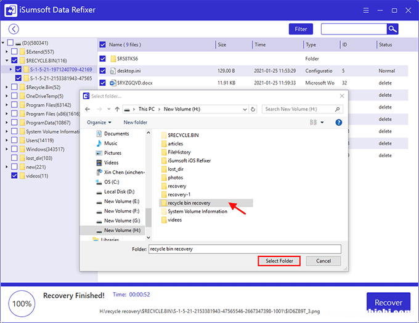Click the Recover button

point(388,302)
